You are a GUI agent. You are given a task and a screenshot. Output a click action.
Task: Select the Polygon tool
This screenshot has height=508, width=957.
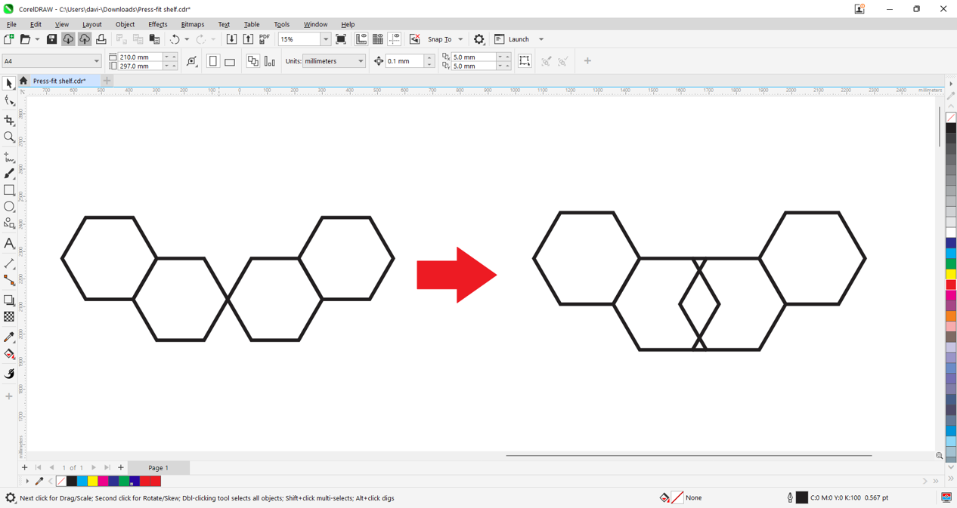(9, 223)
